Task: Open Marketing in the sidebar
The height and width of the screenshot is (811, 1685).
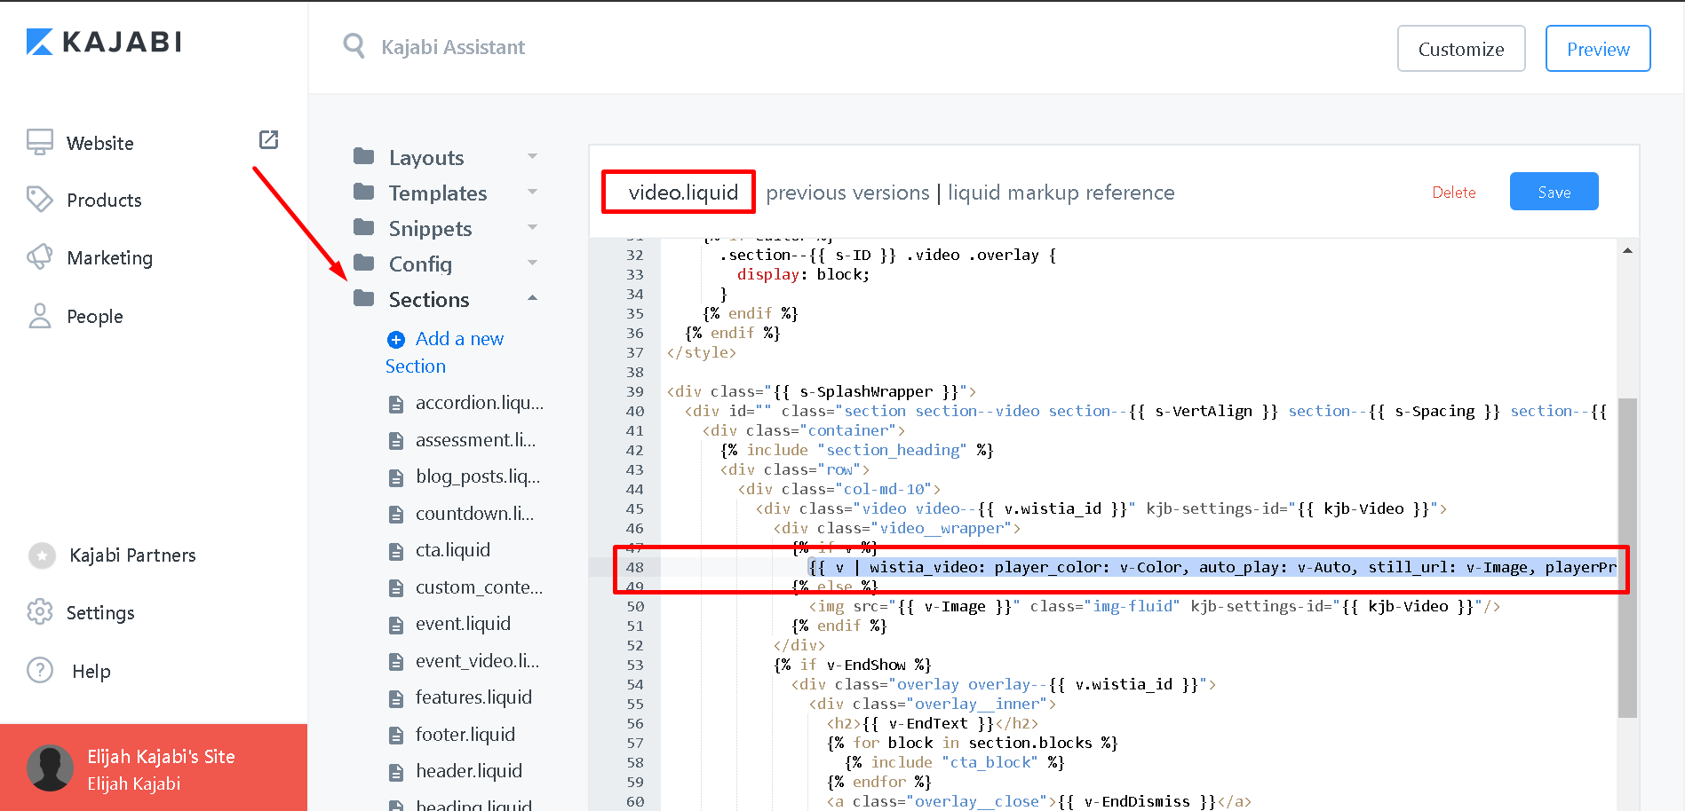Action: pyautogui.click(x=109, y=258)
